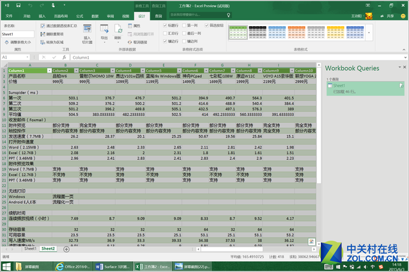Click the Save icon in the quick access toolbar
The width and height of the screenshot is (409, 272).
(x=19, y=6)
